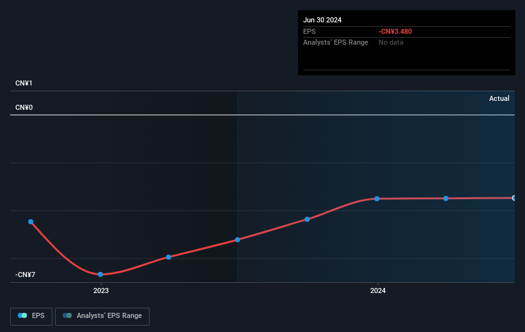Select the EPS data point at 2024 axis tick
Viewport: 525px width, 332px height.
[x=377, y=199]
